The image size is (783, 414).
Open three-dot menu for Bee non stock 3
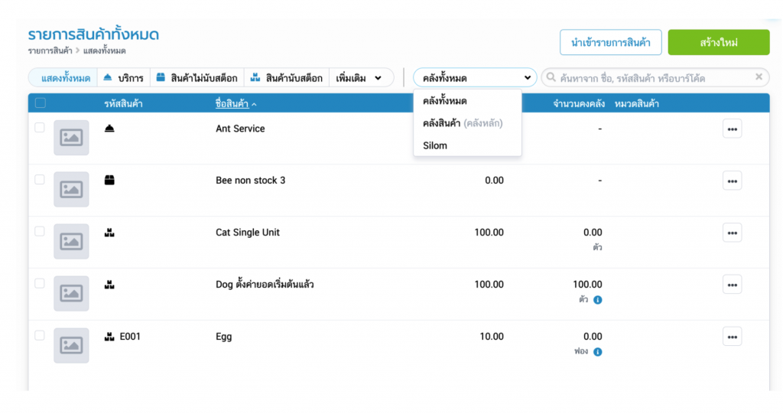point(732,181)
